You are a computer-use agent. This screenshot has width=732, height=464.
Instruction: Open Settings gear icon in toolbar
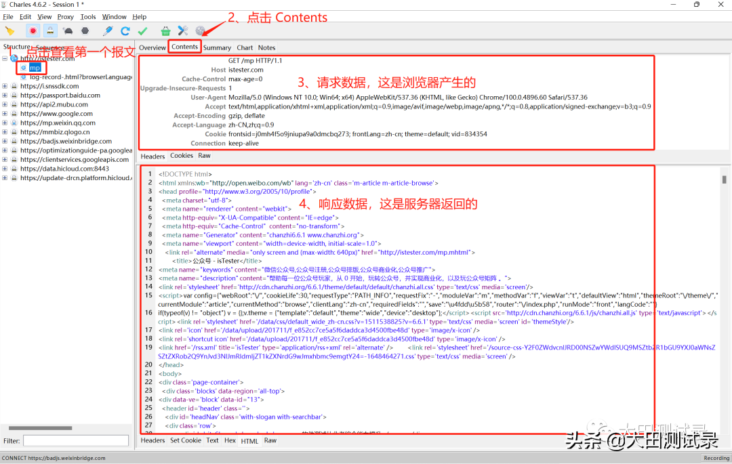click(x=200, y=30)
